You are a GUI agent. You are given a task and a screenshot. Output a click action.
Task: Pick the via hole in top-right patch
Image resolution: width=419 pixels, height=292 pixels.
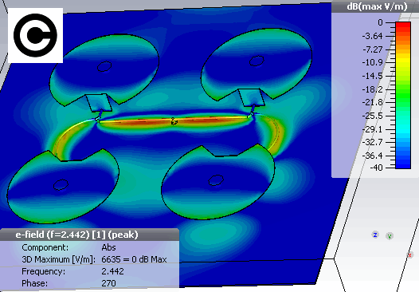(x=256, y=61)
